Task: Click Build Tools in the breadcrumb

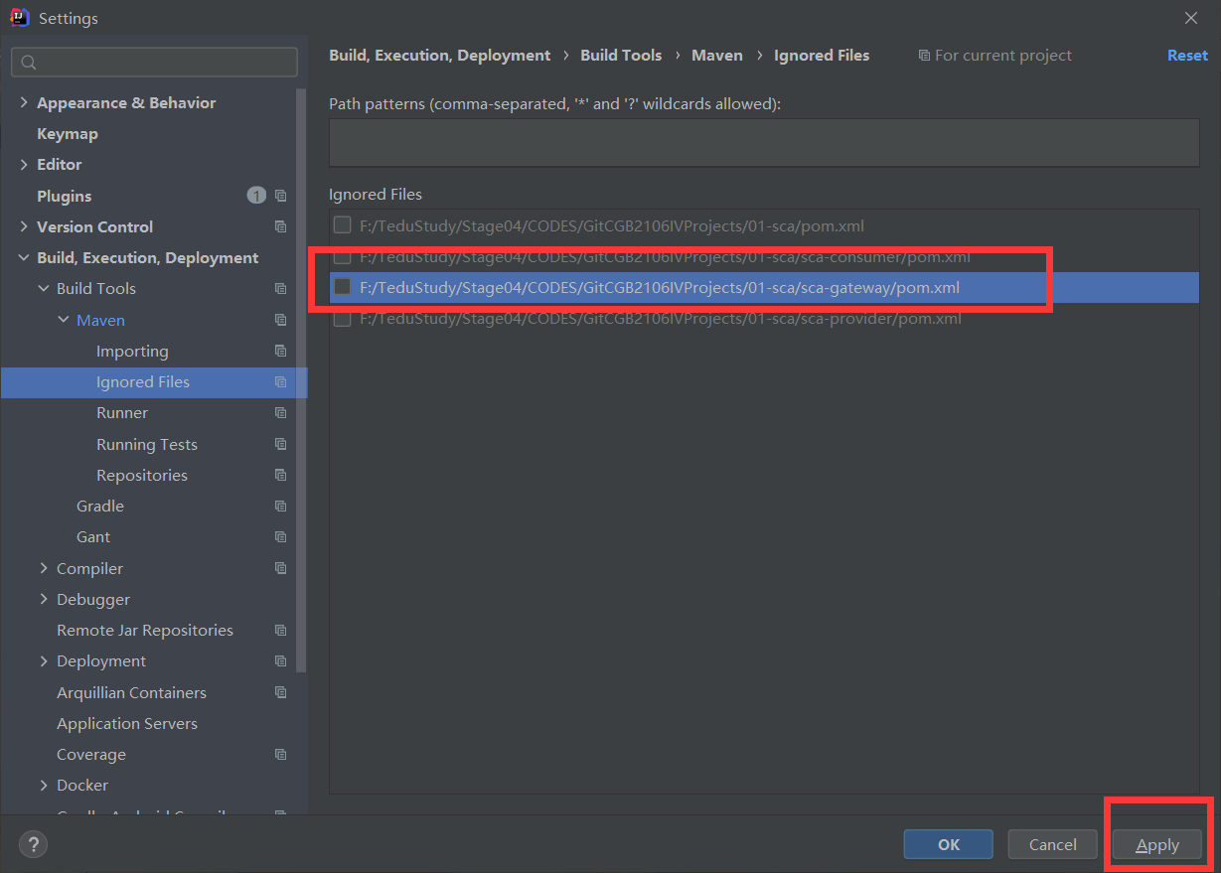Action: [621, 56]
